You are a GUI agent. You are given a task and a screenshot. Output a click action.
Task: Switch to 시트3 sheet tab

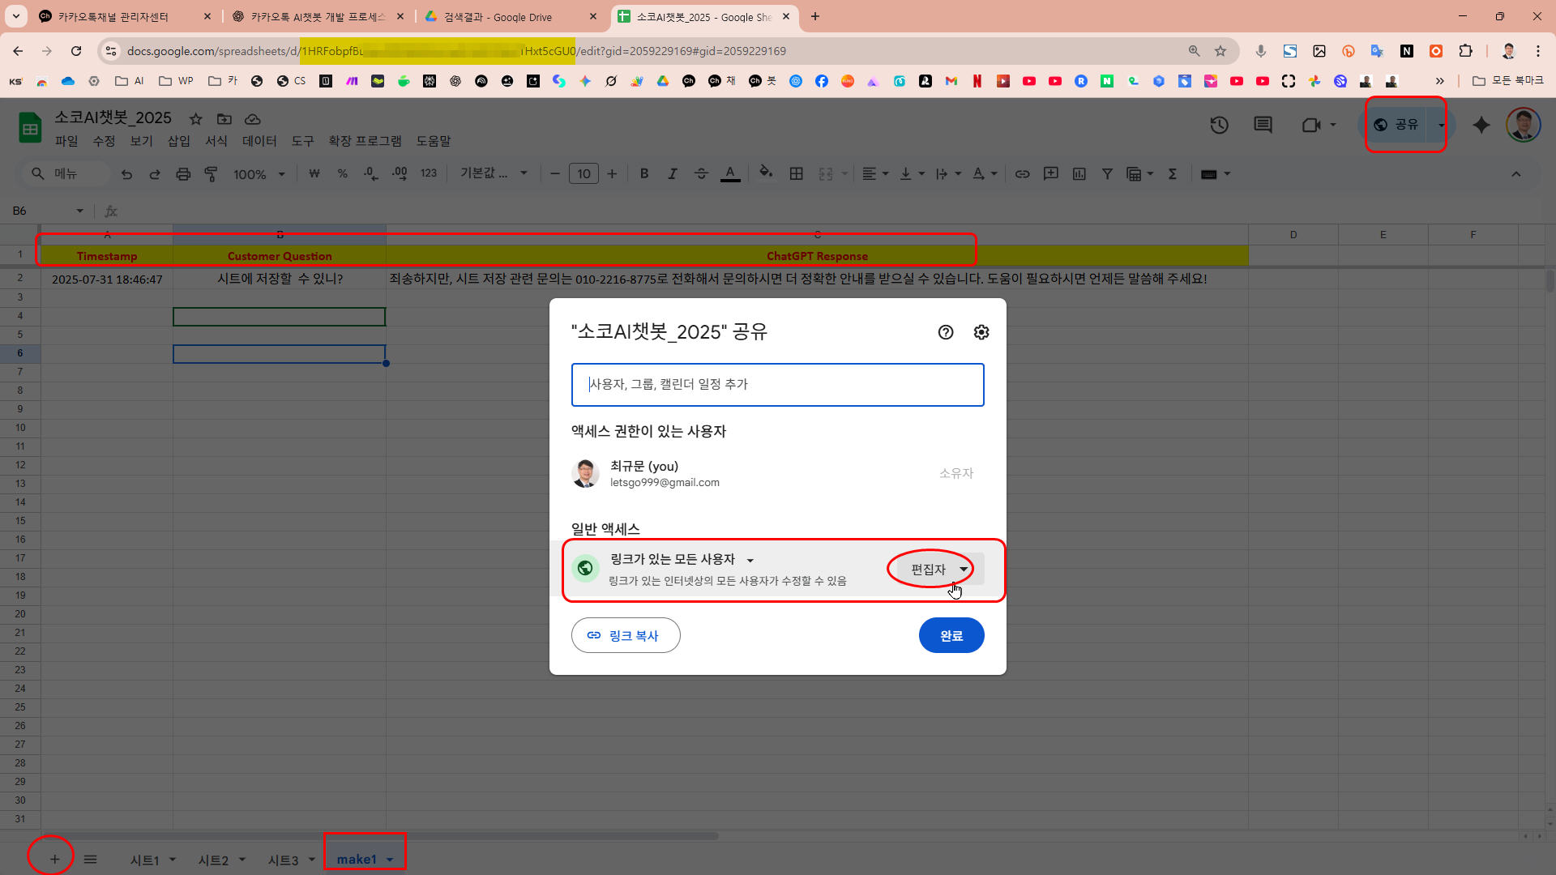[283, 860]
